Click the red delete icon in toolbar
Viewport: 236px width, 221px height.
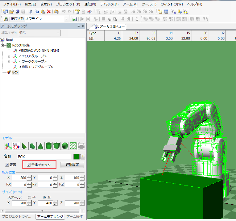tap(49, 12)
